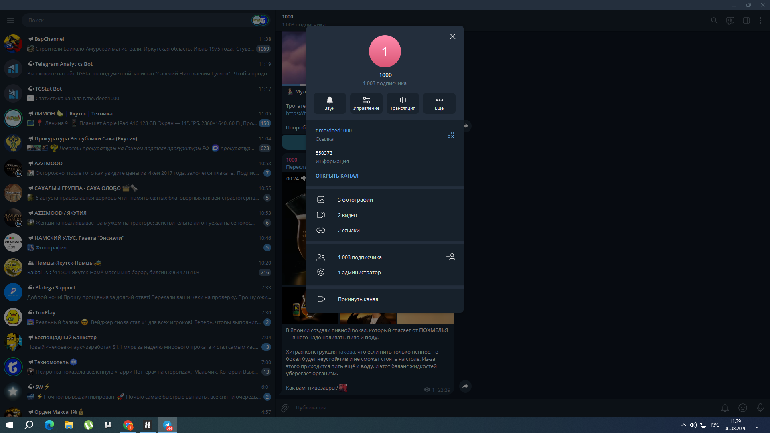Image resolution: width=770 pixels, height=433 pixels.
Task: Toggle the right sidebar panel icon
Action: click(746, 20)
